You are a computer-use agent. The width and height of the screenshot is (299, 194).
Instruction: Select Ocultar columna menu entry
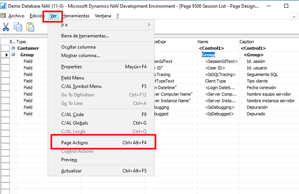click(101, 47)
